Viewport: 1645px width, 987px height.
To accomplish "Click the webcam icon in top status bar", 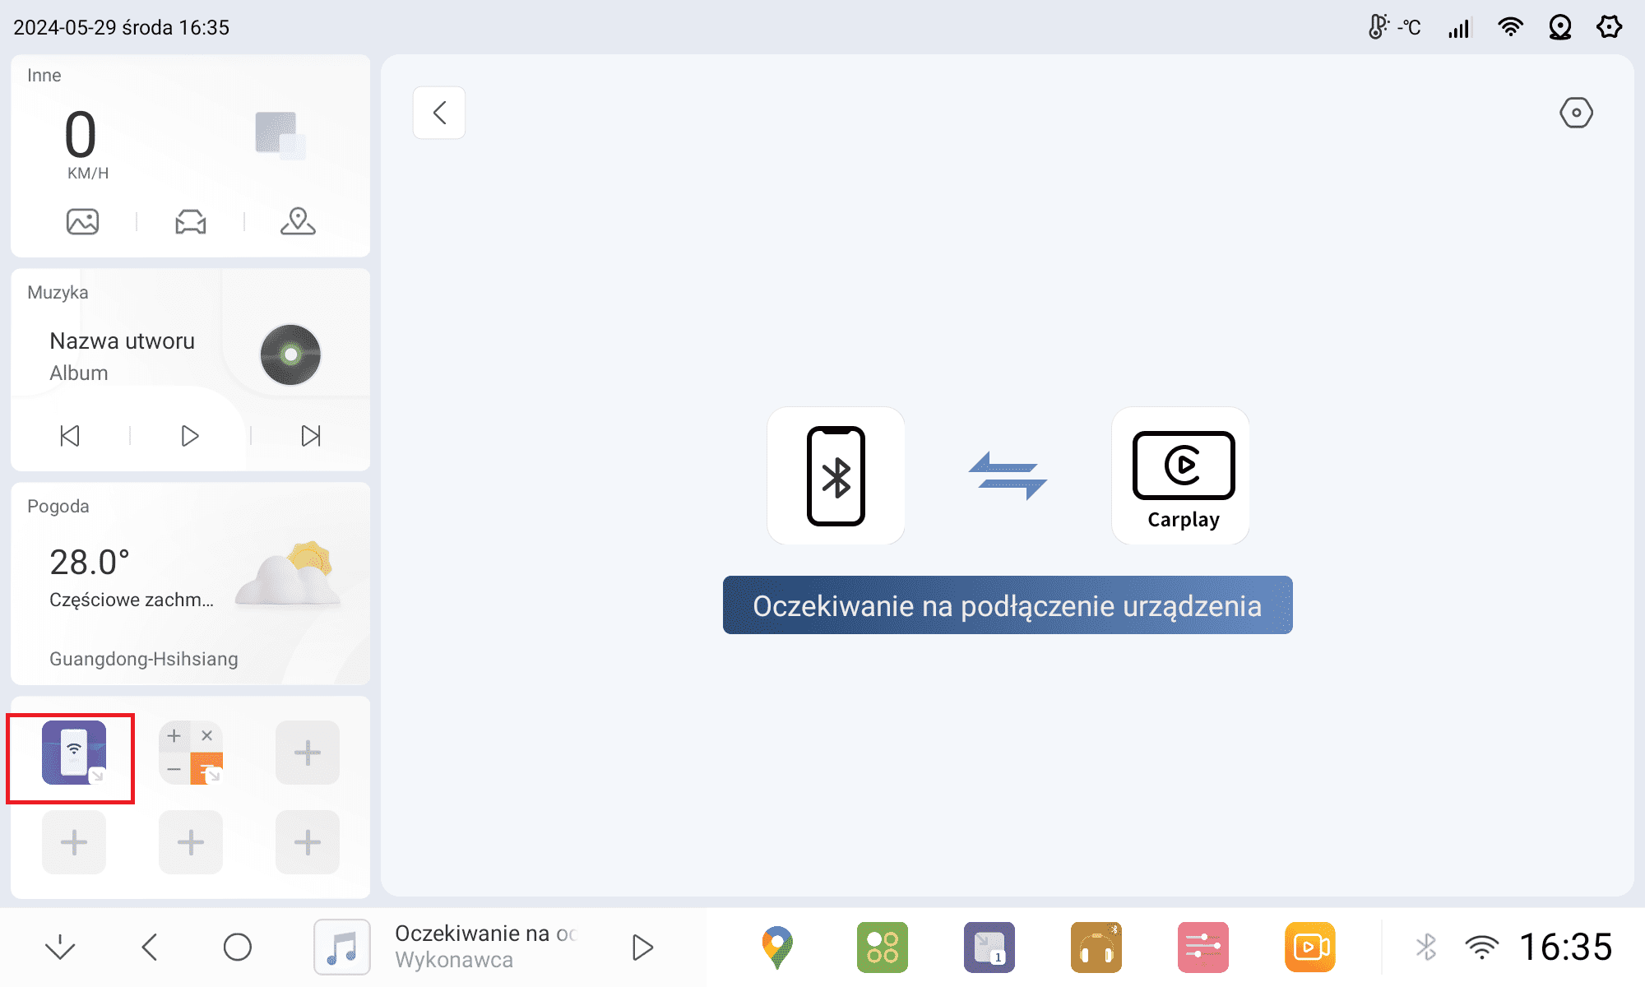I will [1559, 27].
